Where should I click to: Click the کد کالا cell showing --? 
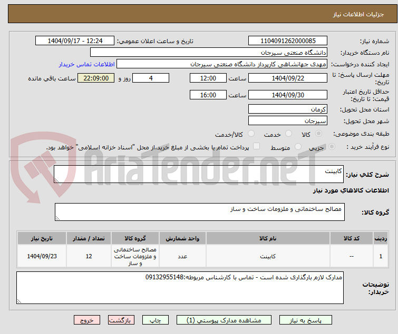[351, 256]
